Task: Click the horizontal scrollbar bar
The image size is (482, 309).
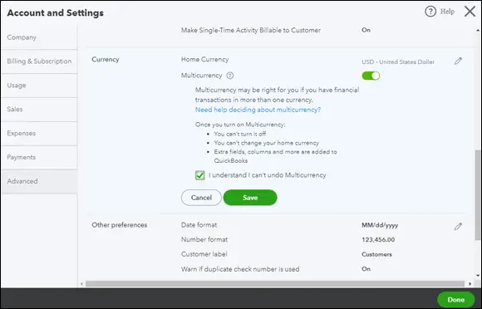Action: coord(275,284)
